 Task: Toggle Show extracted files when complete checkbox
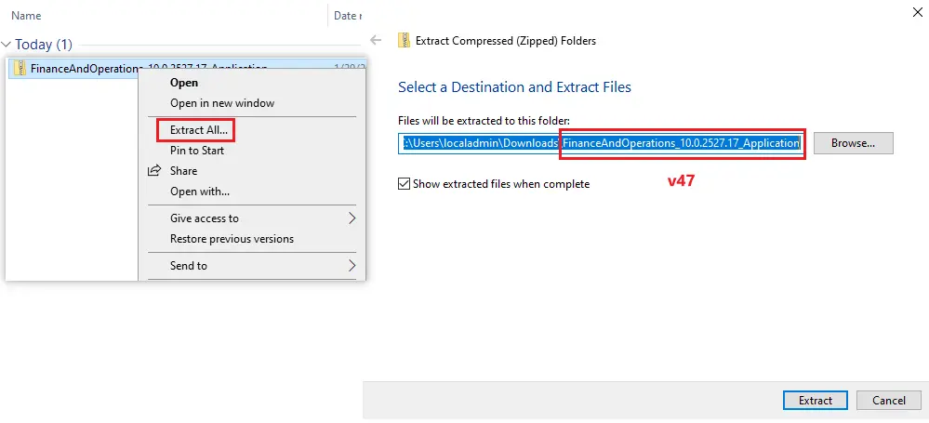coord(405,184)
